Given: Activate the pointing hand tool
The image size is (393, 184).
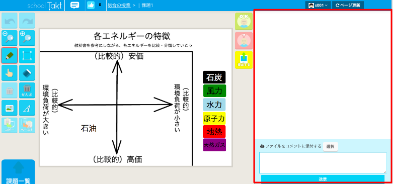Looking at the screenshot, I should [10, 73].
